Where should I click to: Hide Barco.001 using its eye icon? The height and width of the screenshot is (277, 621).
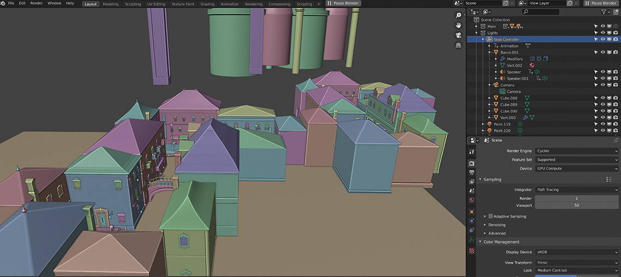[x=602, y=52]
